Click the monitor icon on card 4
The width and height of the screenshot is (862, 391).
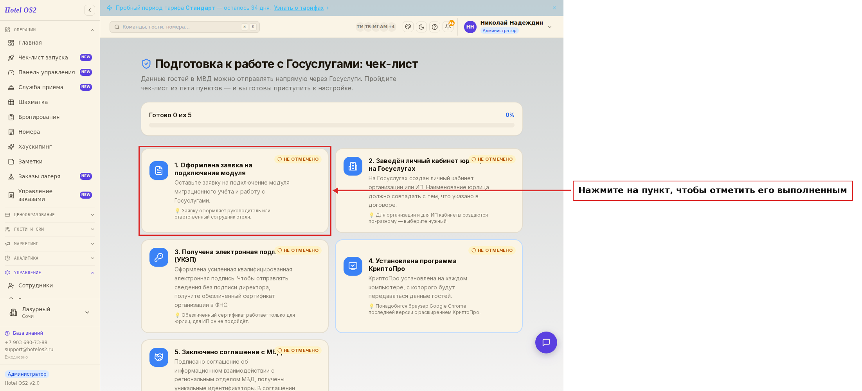(x=353, y=266)
